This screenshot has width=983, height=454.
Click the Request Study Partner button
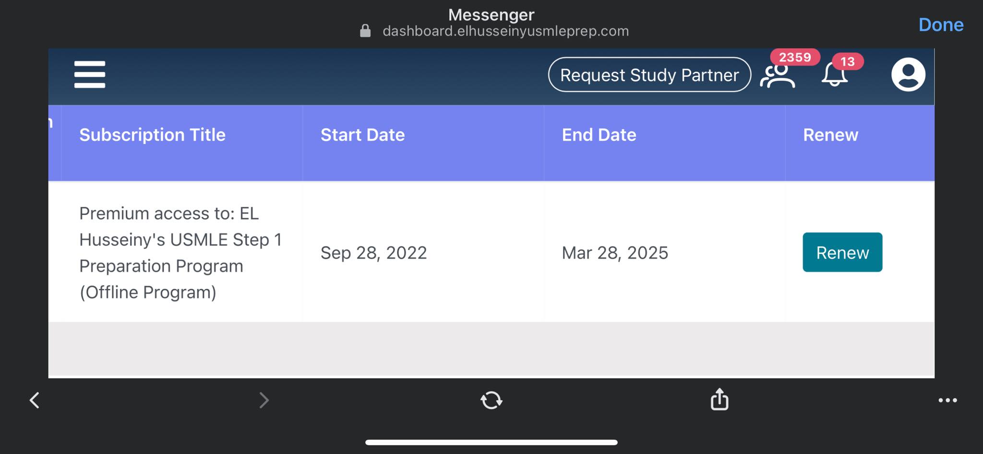(649, 75)
